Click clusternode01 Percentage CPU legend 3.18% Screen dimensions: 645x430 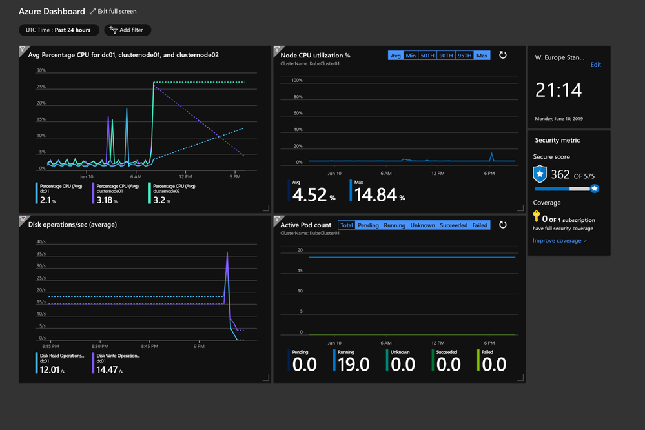[116, 194]
